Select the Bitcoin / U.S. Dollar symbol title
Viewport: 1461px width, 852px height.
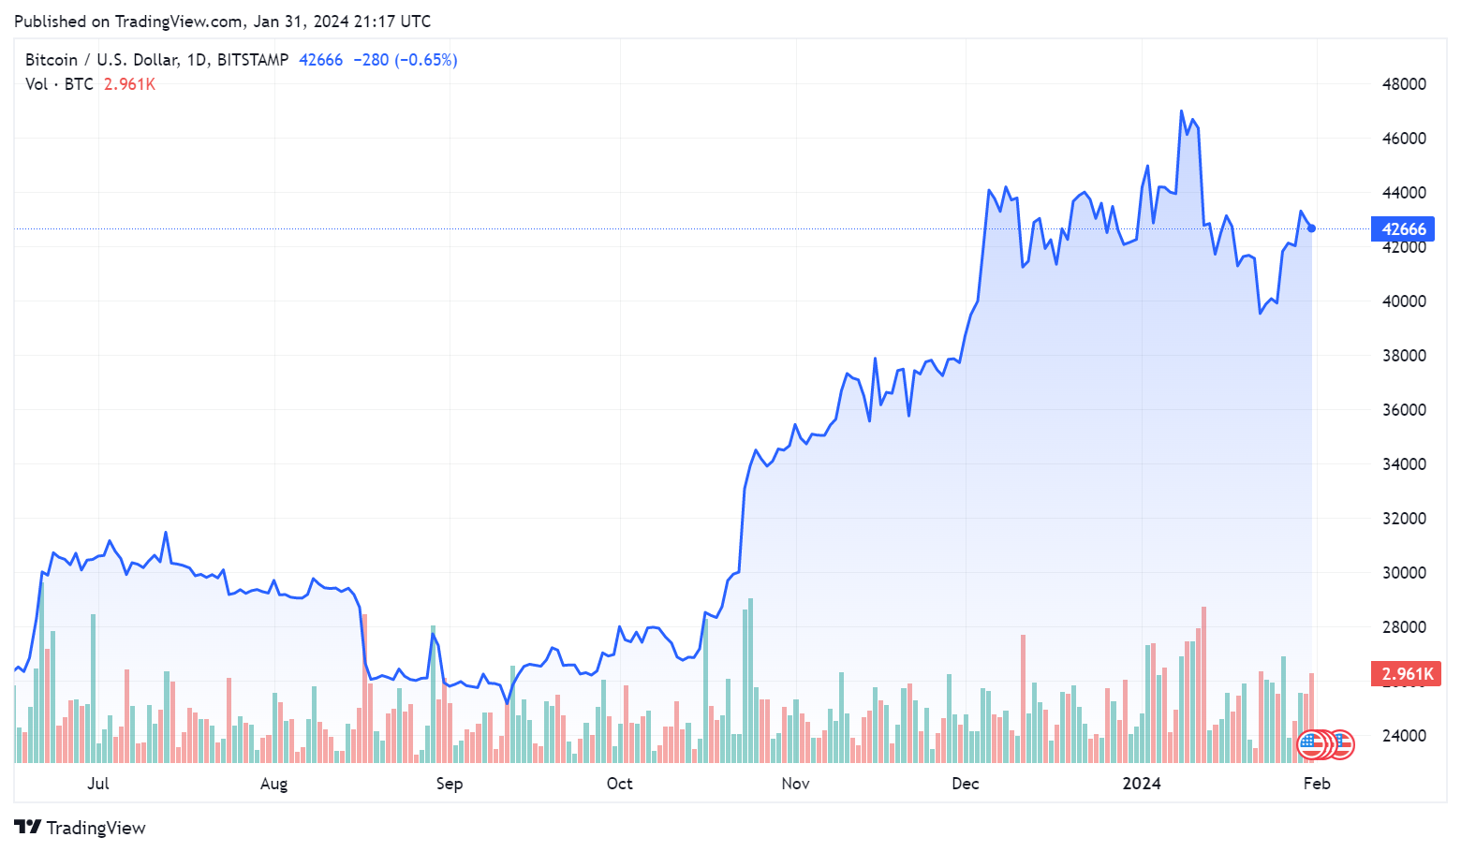point(156,60)
